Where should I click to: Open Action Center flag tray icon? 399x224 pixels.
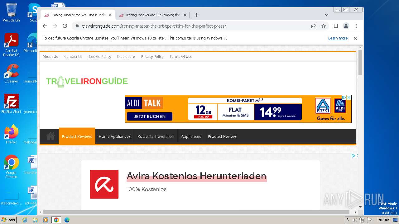click(369, 220)
